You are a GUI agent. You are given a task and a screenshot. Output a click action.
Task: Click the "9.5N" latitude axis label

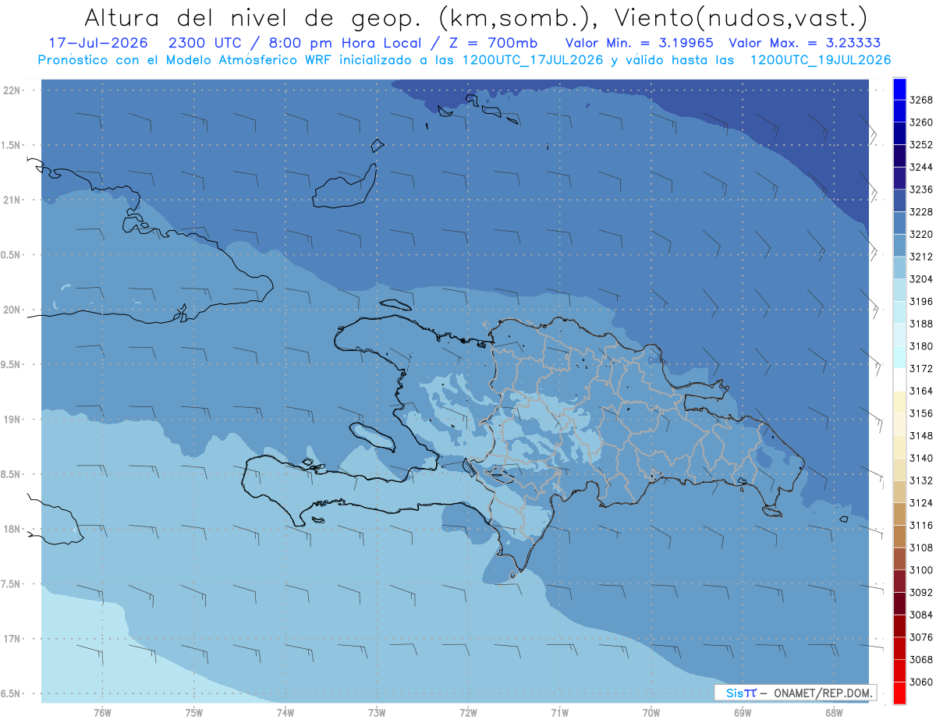click(10, 364)
